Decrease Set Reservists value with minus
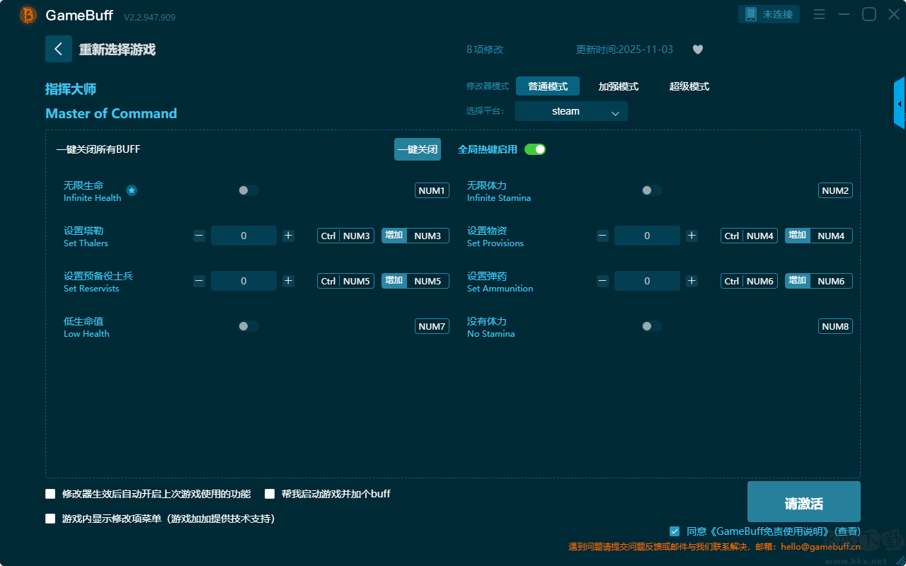This screenshot has width=906, height=566. [x=200, y=281]
